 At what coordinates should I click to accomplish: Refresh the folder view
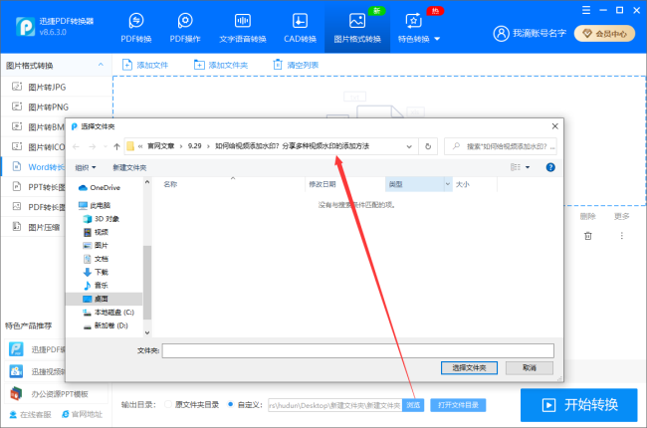click(428, 146)
